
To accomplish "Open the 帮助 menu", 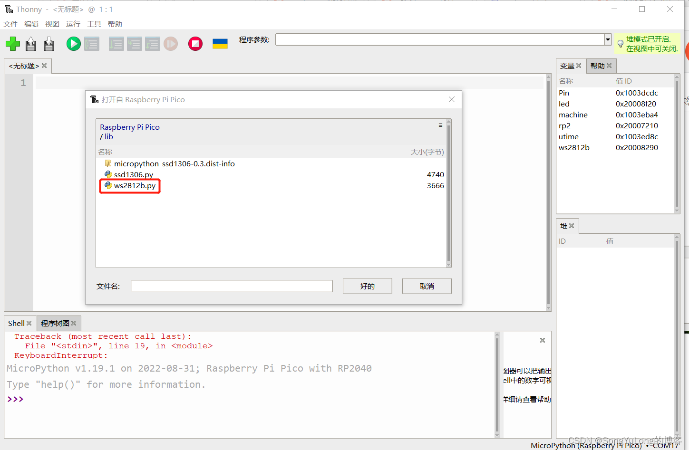I will (x=115, y=24).
